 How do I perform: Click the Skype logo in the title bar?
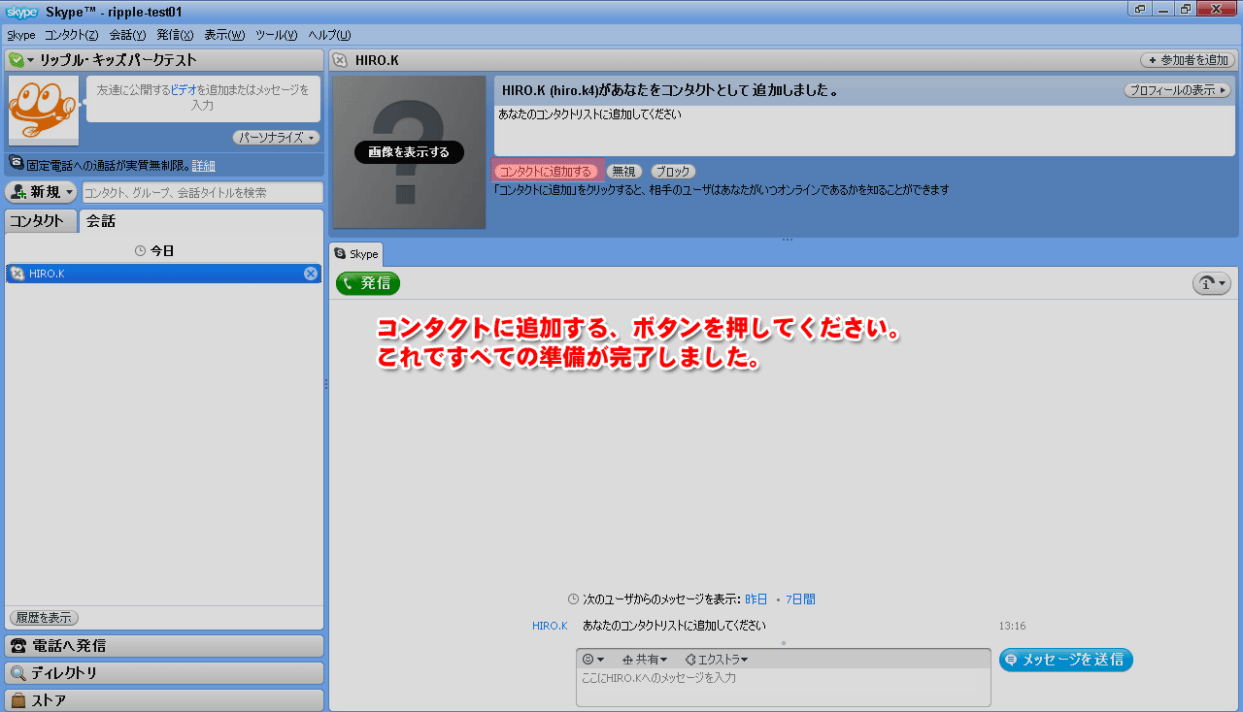(21, 11)
